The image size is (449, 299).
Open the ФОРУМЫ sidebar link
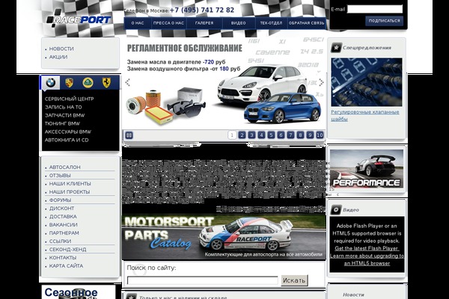pyautogui.click(x=60, y=200)
